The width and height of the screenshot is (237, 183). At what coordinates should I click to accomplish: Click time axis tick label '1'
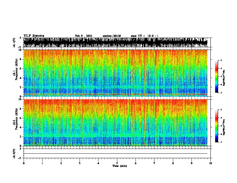coord(42,163)
